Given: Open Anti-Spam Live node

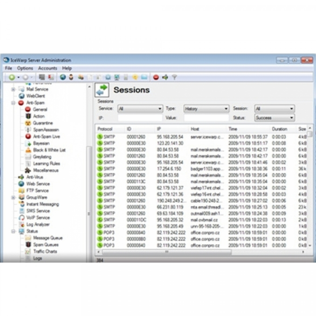Looking at the screenshot, I should (x=46, y=137).
